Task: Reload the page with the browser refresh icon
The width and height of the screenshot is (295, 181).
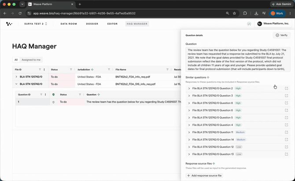Action: pyautogui.click(x=20, y=13)
